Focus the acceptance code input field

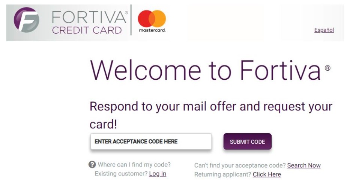click(151, 141)
